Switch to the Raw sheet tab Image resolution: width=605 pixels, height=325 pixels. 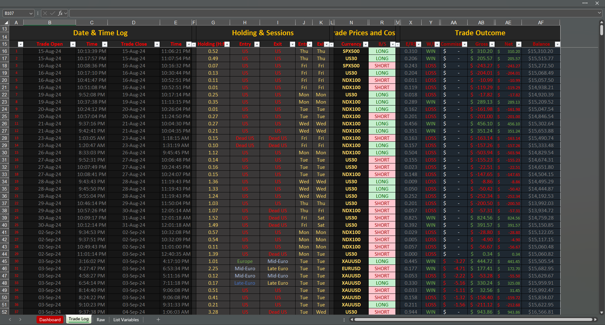pos(101,320)
